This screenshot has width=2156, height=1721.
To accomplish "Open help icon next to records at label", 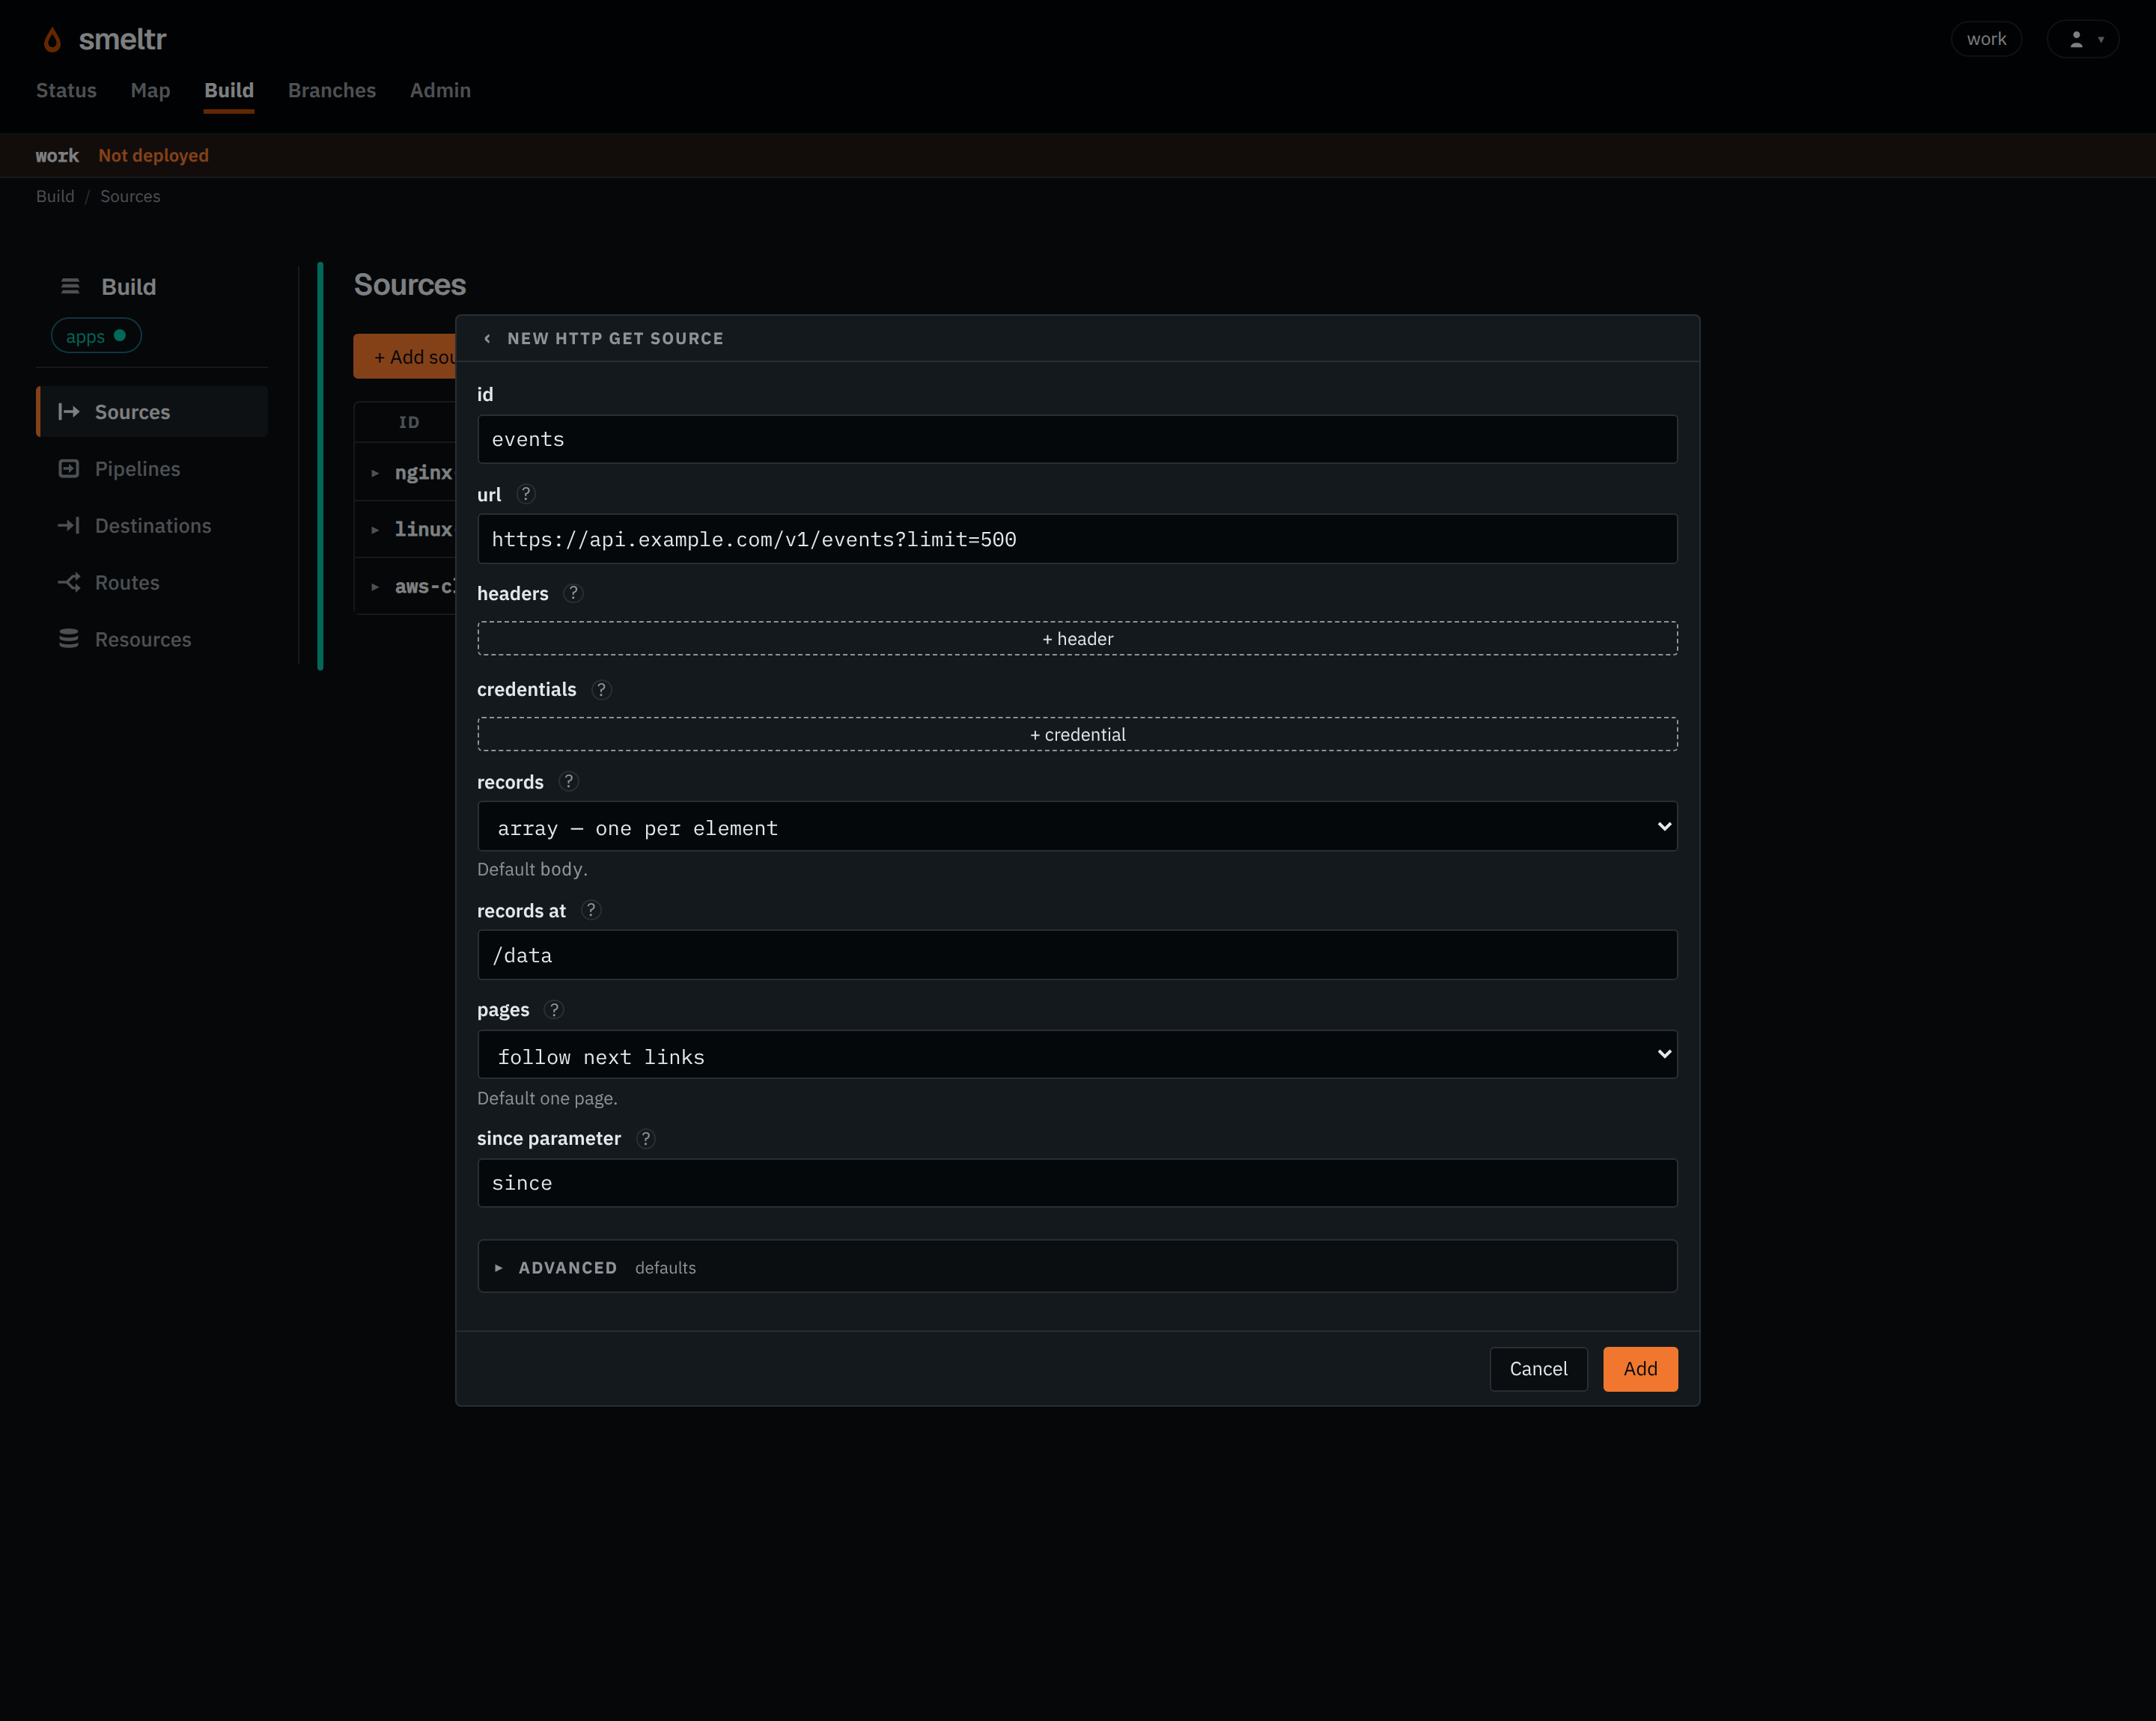I will click(x=591, y=911).
